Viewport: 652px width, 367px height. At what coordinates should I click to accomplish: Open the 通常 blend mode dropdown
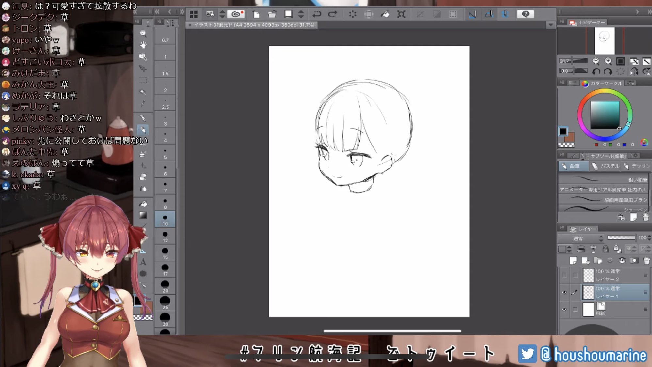tap(581, 238)
